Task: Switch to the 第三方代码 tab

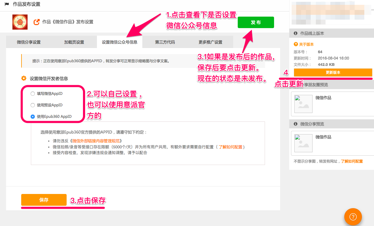Action: click(165, 42)
